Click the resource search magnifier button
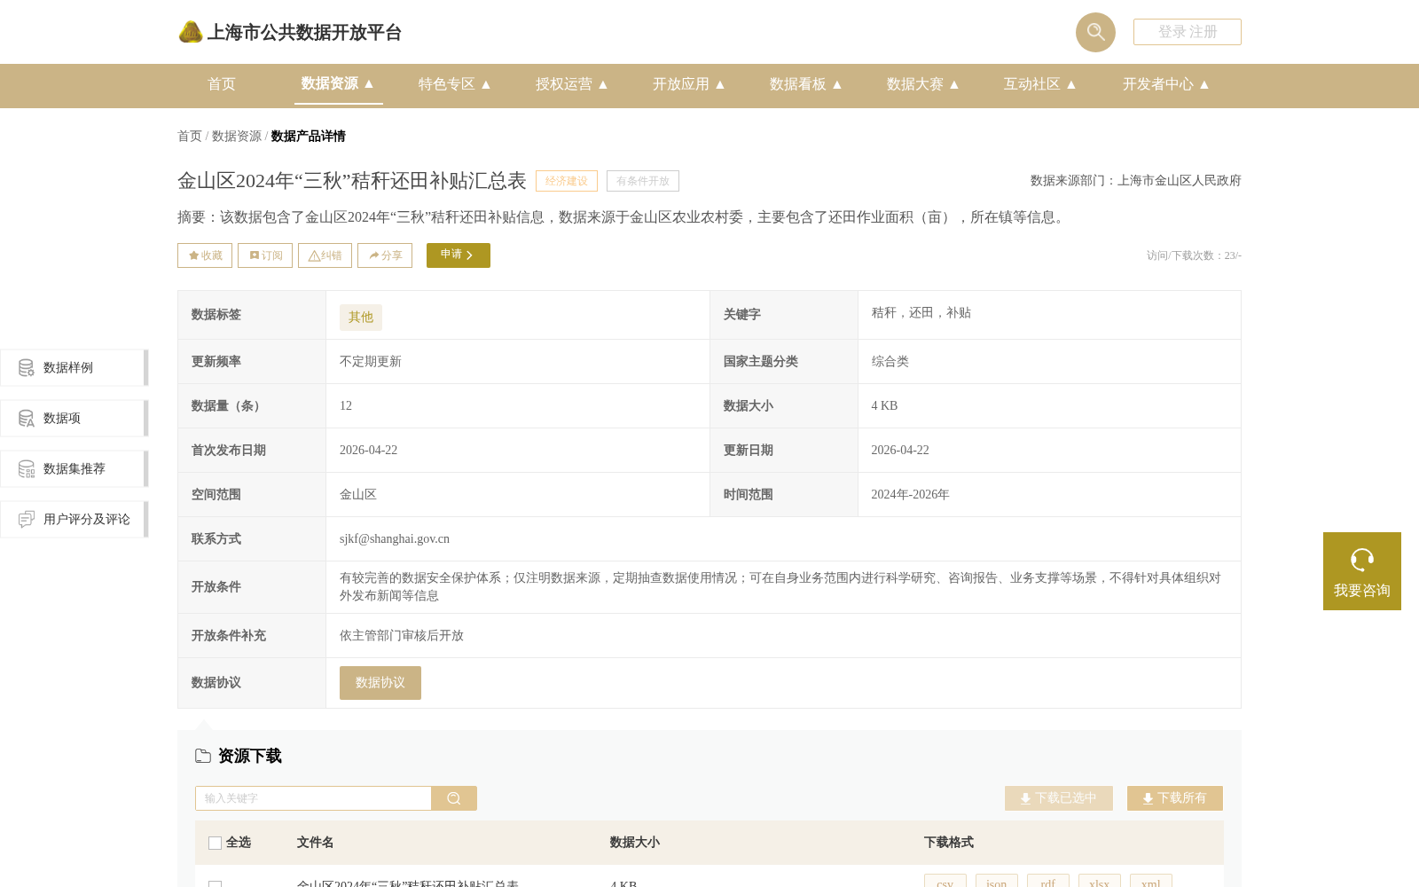The width and height of the screenshot is (1419, 887). click(x=454, y=798)
